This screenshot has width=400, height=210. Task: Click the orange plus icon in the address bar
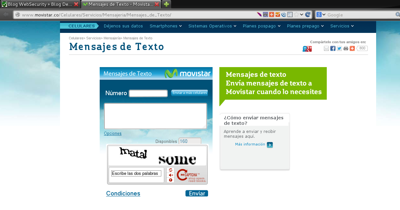point(272,15)
